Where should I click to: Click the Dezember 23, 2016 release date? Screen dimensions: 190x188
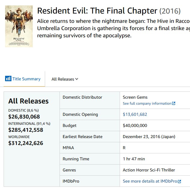pos(149,137)
